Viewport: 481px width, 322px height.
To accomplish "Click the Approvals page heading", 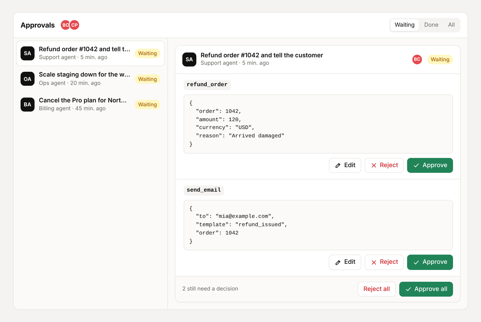I will pos(38,25).
